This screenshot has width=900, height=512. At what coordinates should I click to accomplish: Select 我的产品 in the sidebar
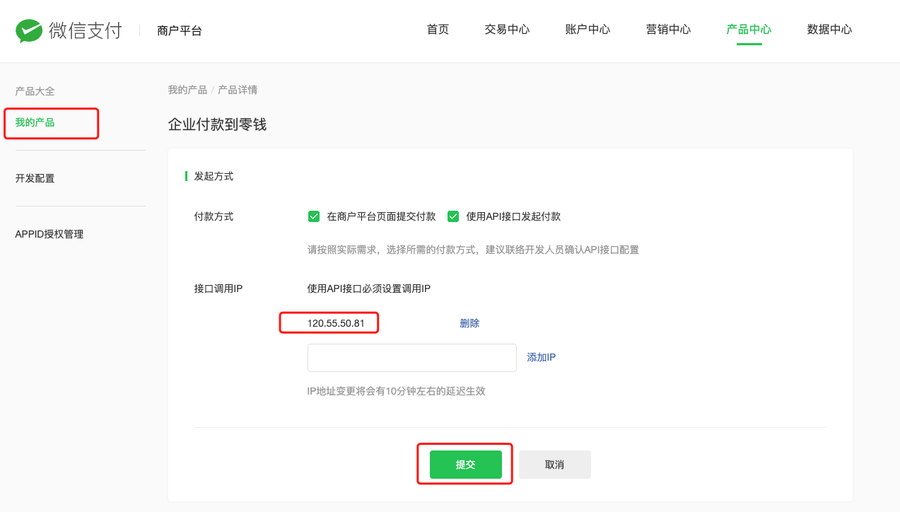(35, 122)
